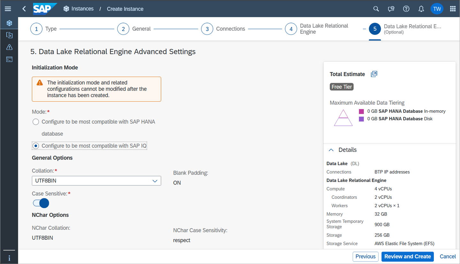Click Review and Create
Screen dimensions: 460x264
[408, 256]
